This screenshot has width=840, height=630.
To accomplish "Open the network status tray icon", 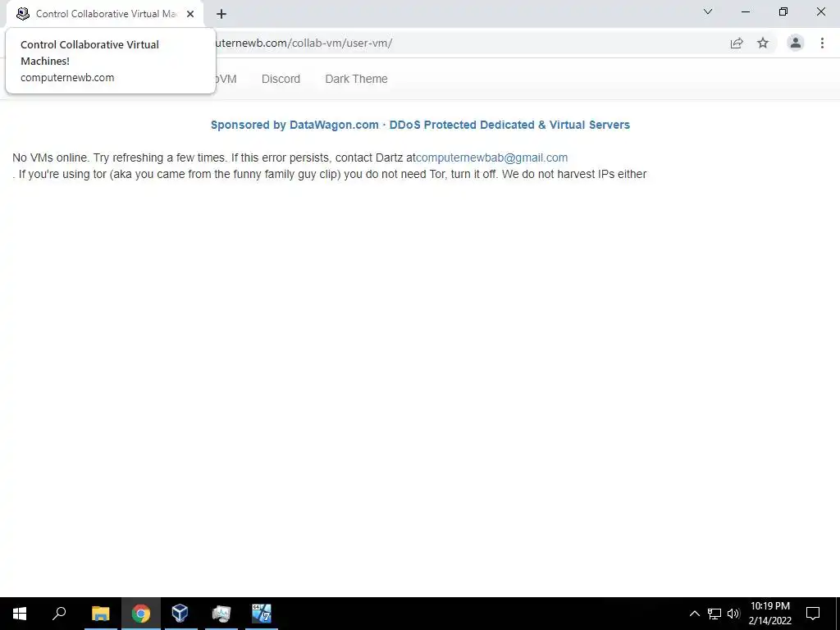I will point(714,614).
